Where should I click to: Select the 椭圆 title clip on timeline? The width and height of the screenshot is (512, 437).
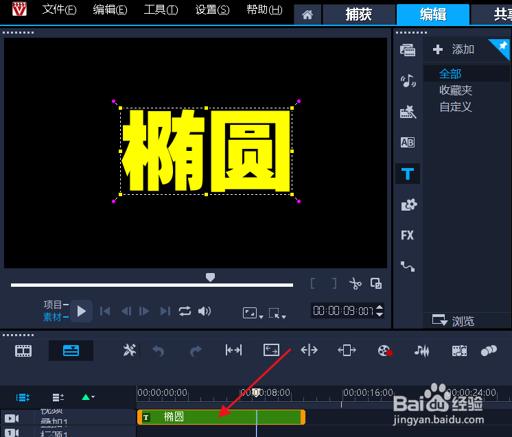[221, 417]
